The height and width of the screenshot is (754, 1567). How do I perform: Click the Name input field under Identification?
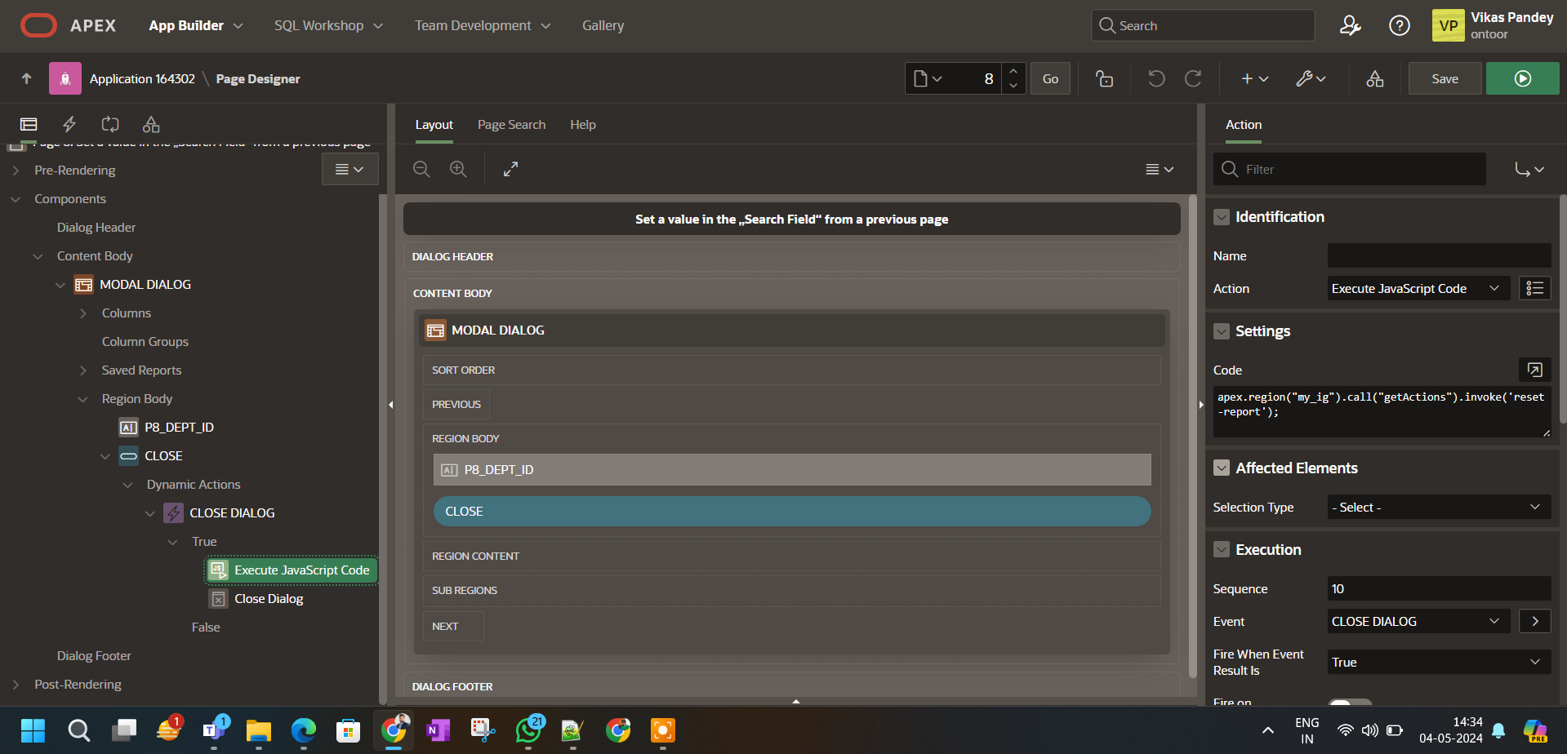(x=1439, y=255)
